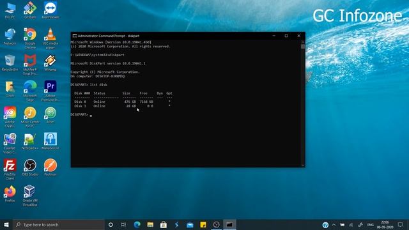Click the Windows Start button
Image resolution: width=409 pixels, height=230 pixels.
(6, 224)
